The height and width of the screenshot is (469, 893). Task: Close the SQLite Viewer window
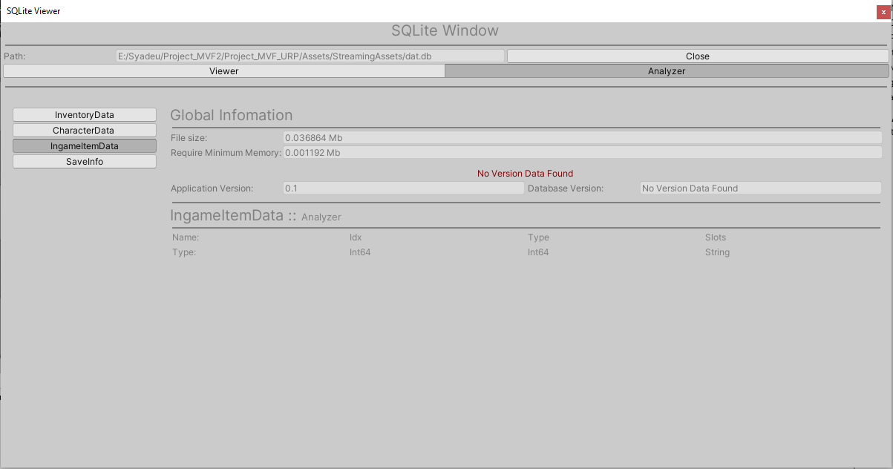pos(883,11)
